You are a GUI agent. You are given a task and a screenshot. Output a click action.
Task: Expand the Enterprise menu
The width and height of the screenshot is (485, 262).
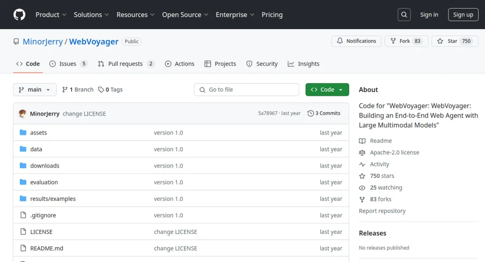click(235, 15)
